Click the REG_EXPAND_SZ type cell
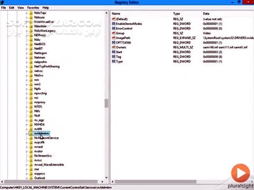The height and width of the screenshot is (190, 254). (184, 38)
